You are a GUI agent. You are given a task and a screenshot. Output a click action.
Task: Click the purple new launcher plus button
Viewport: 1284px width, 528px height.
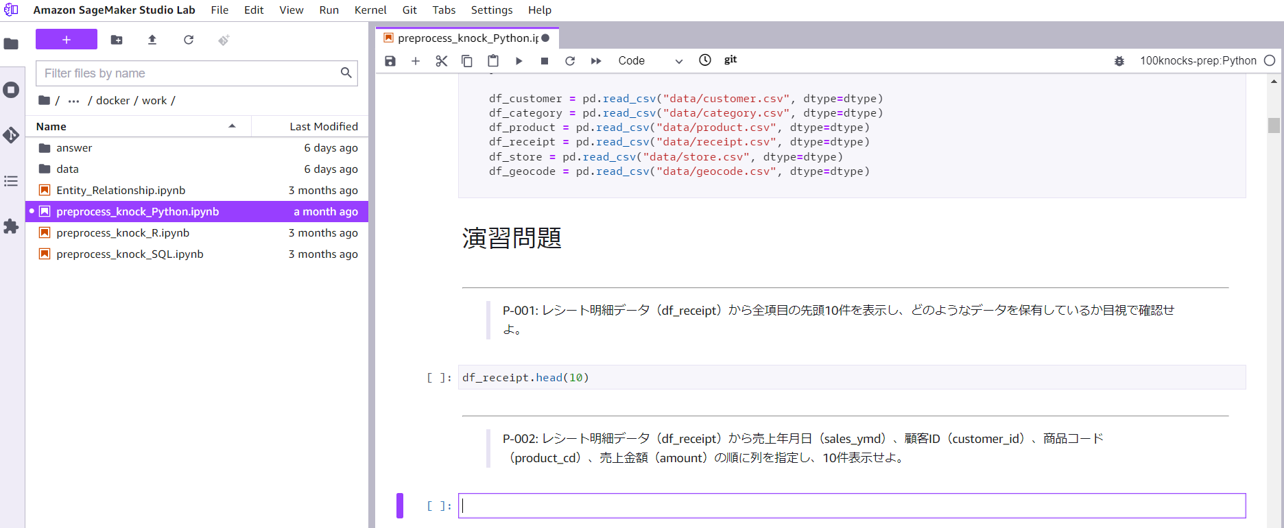coord(67,40)
